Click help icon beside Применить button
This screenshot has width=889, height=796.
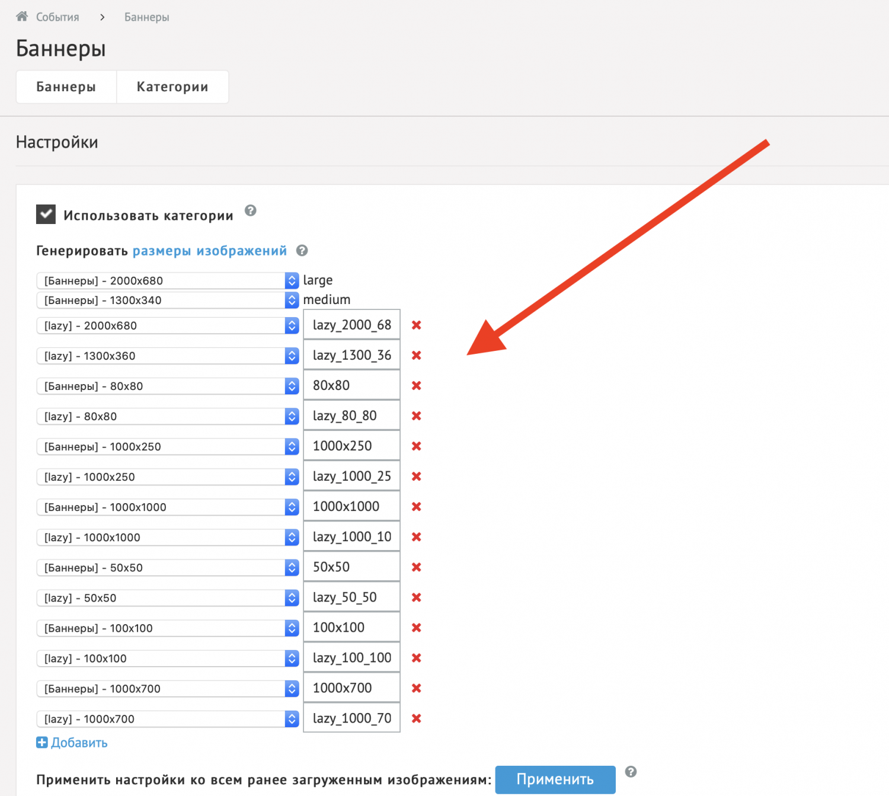point(631,772)
